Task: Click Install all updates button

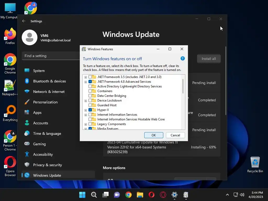Action: (x=209, y=59)
